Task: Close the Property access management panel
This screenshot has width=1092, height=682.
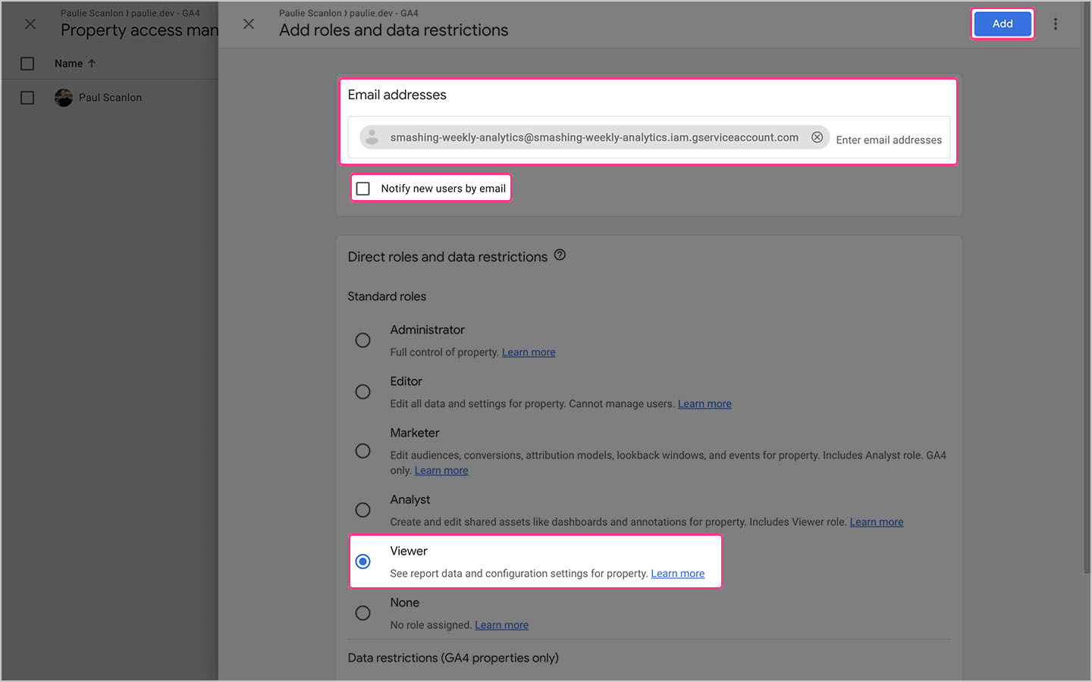Action: [x=30, y=23]
